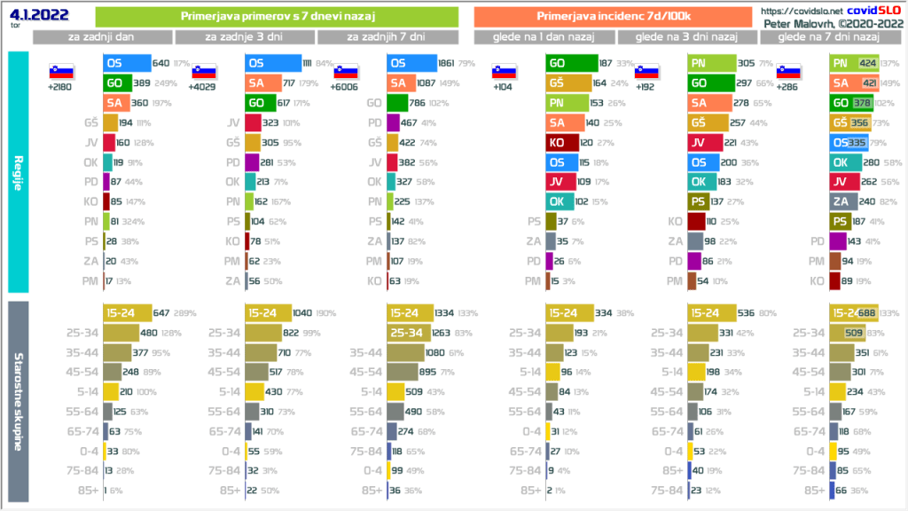This screenshot has height=511, width=908.
Task: Click the blue OS bar showing 640
Action: pyautogui.click(x=126, y=63)
